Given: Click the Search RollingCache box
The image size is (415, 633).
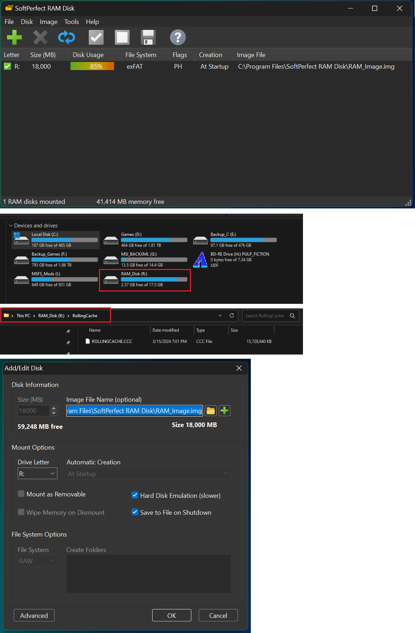Looking at the screenshot, I should pos(271,316).
